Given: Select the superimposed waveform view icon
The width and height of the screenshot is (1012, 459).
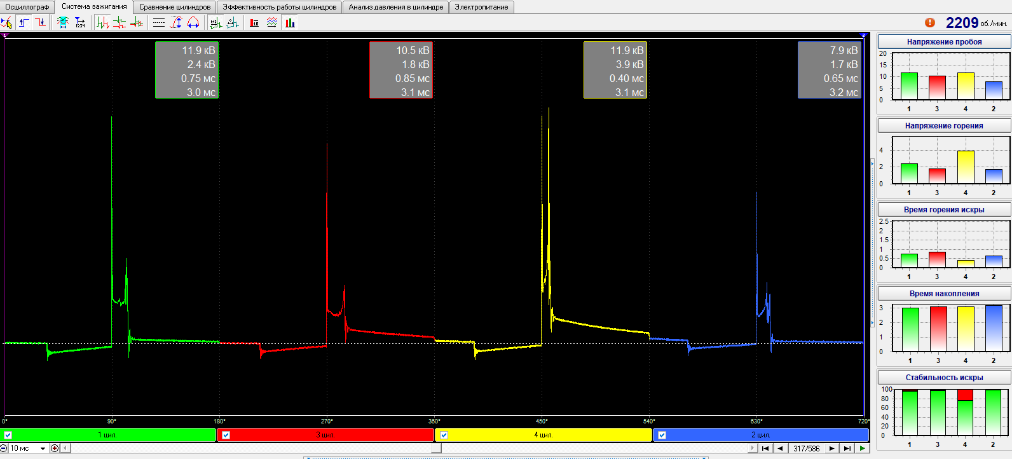Looking at the screenshot, I should tap(136, 23).
